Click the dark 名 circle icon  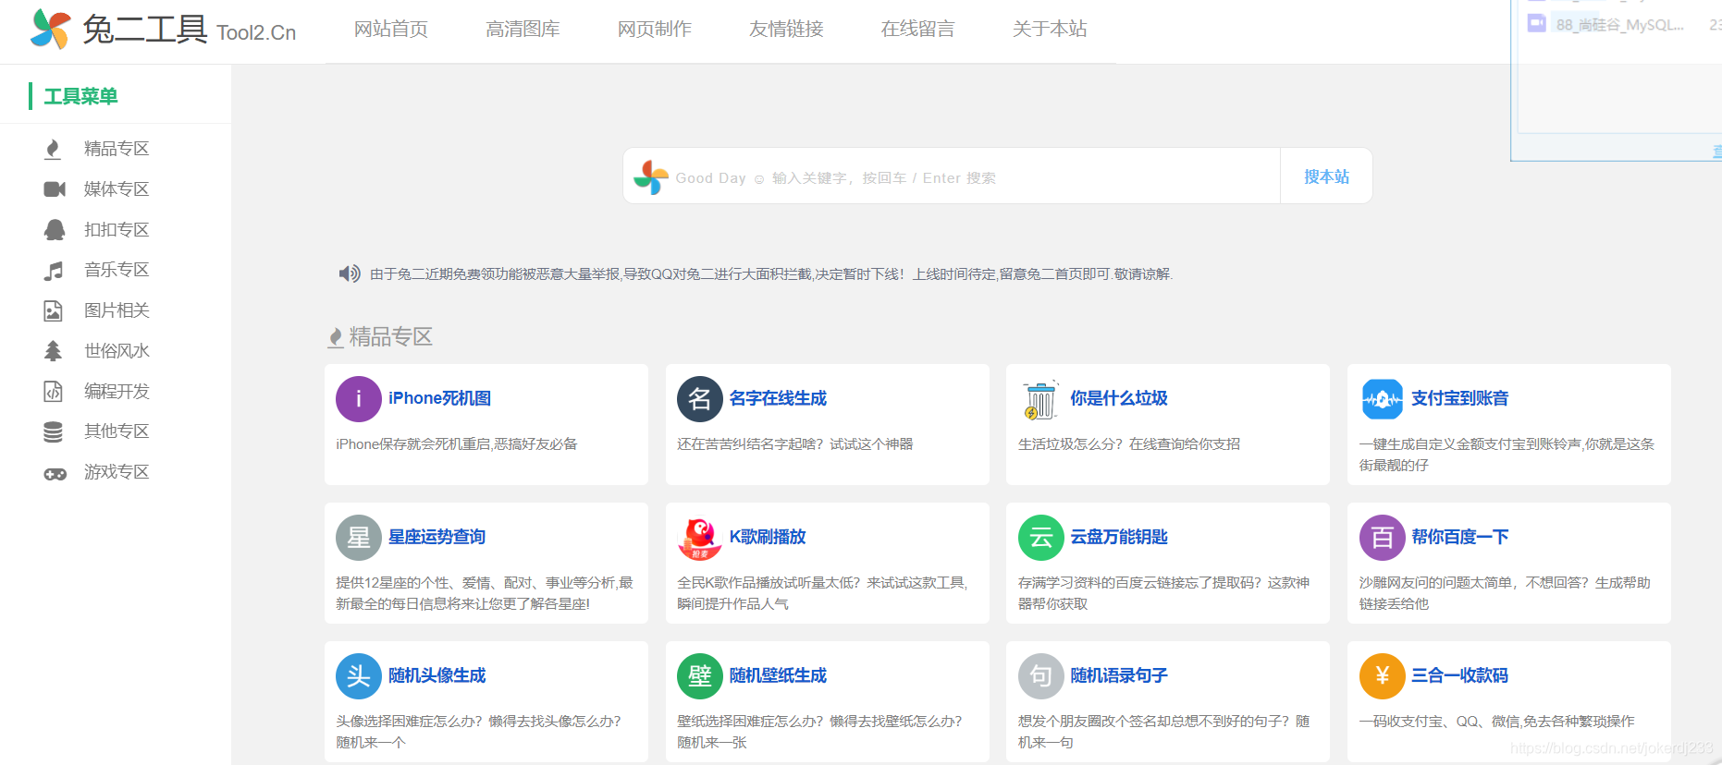click(700, 399)
